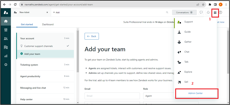Open the Role dropdown showing Agent
230x105 pixels.
point(159,96)
